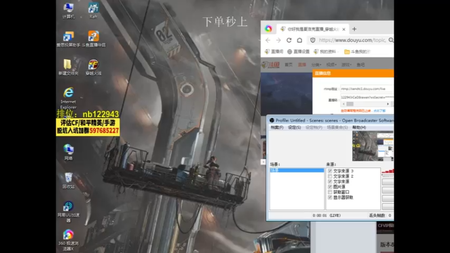The width and height of the screenshot is (450, 253).
Task: Open the 斗鱼我的 bookmarks folder
Action: (x=357, y=52)
